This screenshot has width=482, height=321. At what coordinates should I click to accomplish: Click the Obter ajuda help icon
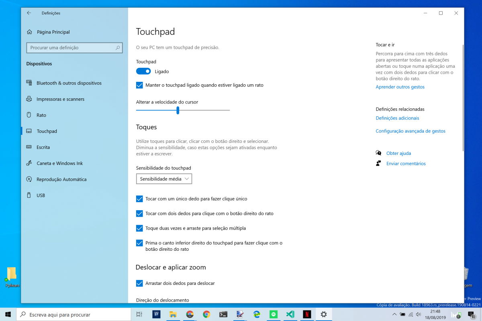click(x=378, y=153)
